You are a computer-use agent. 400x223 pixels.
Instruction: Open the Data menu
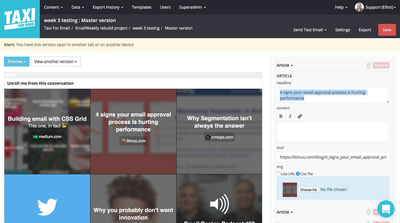coord(78,7)
